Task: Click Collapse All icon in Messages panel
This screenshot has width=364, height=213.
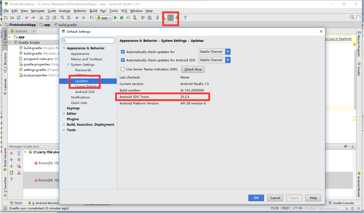Action: (x=19, y=160)
